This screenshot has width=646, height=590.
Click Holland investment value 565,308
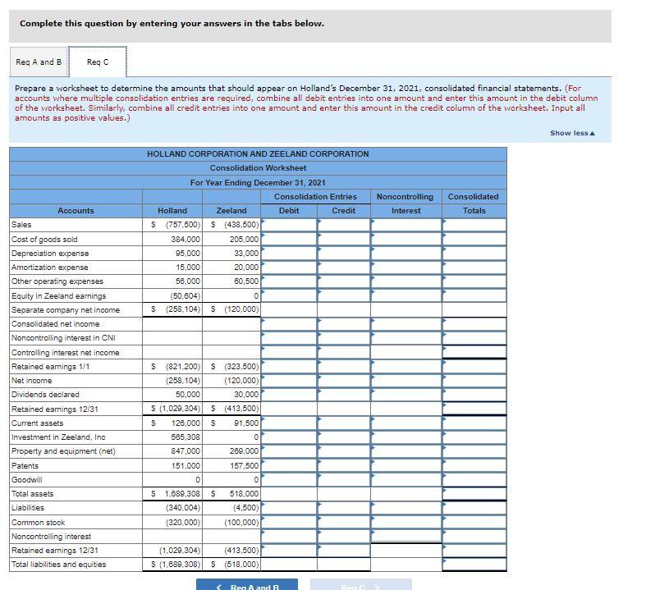(x=186, y=437)
